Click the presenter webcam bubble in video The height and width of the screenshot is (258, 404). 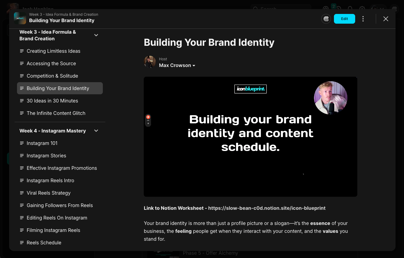331,98
